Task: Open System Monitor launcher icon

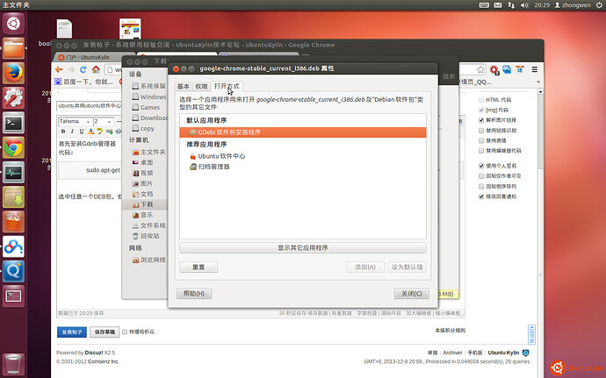Action: point(13,172)
